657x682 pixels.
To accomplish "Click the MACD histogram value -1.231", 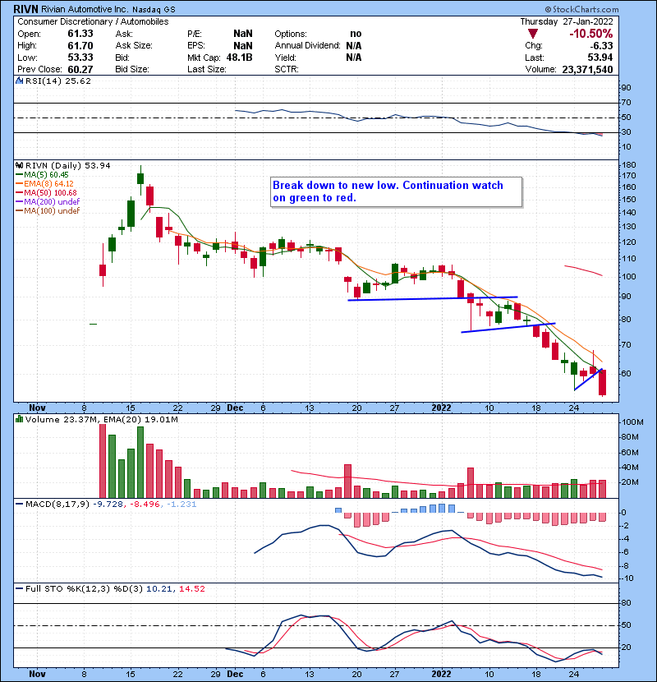I will (x=181, y=505).
